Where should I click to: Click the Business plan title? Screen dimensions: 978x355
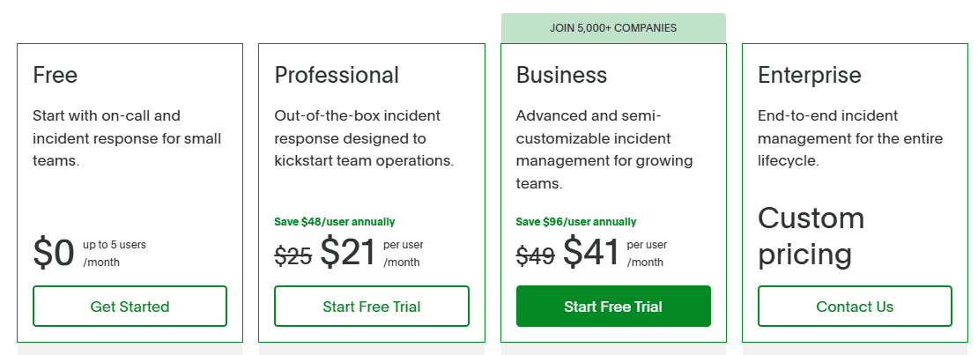pos(561,75)
